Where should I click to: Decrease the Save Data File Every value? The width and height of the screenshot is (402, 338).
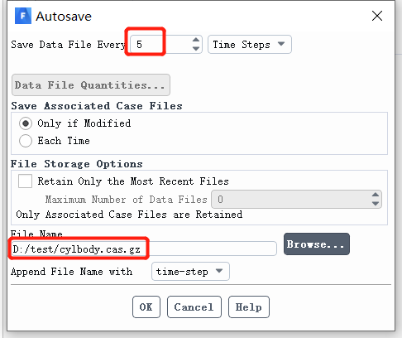coord(196,49)
